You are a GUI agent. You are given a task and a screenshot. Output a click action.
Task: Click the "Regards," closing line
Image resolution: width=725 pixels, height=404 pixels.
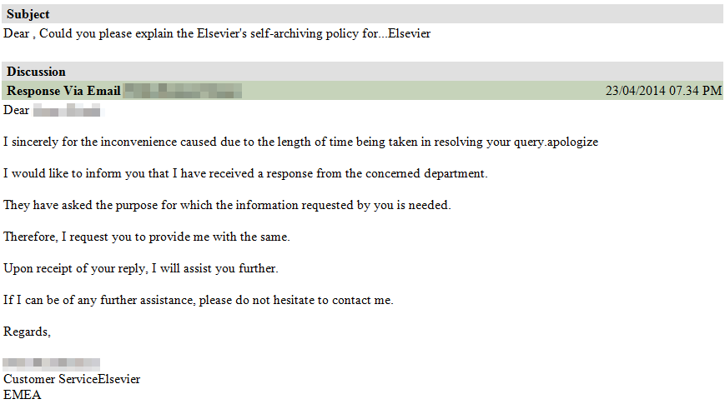coord(28,332)
